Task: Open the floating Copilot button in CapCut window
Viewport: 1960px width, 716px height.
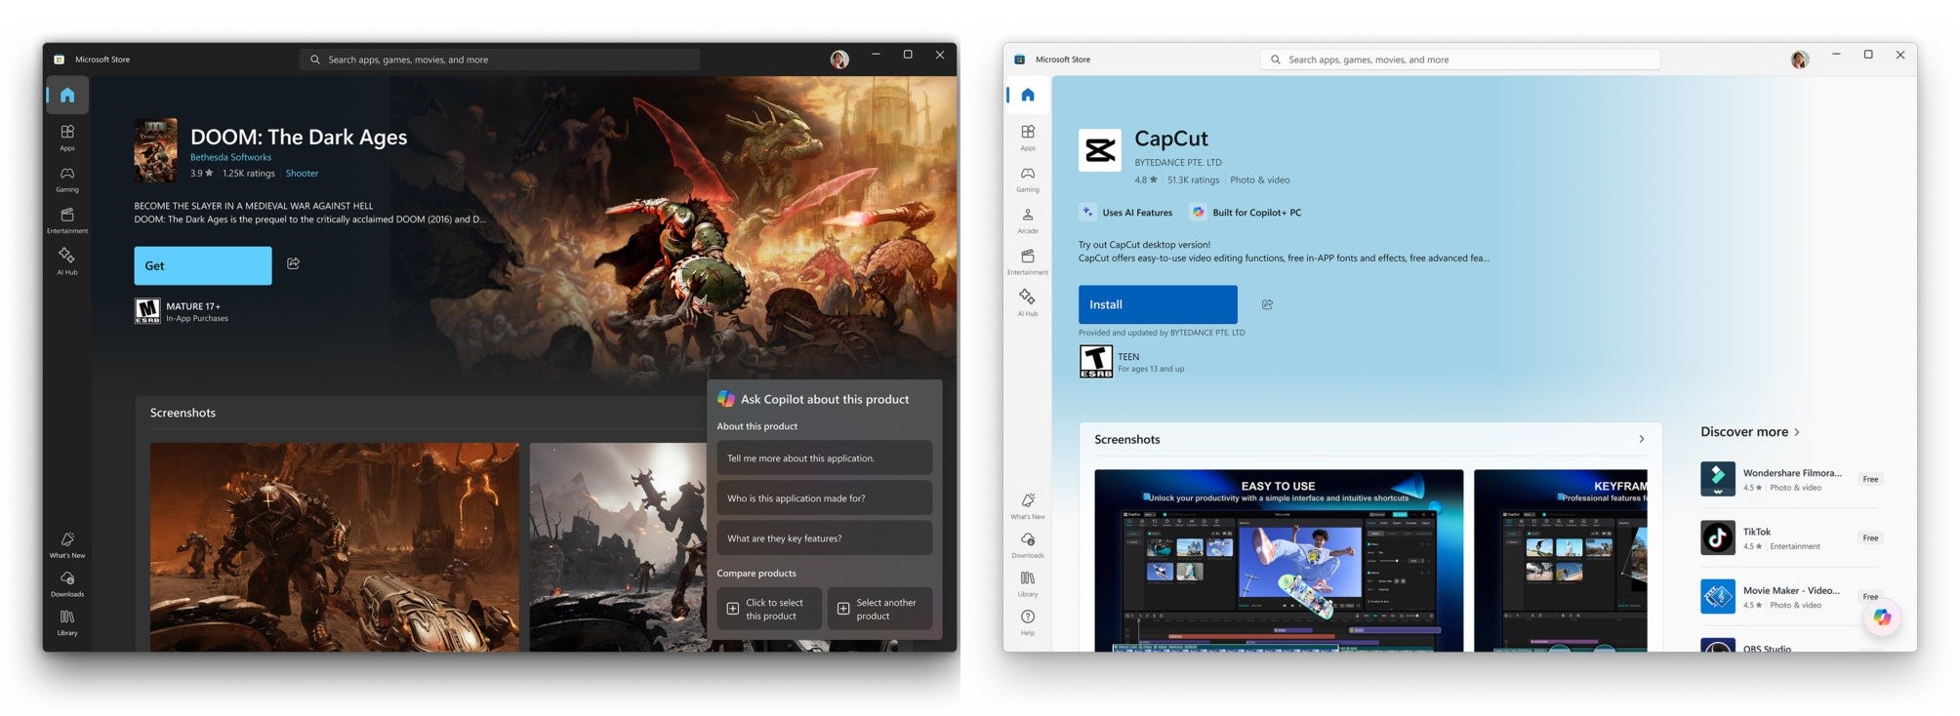Action: point(1882,617)
